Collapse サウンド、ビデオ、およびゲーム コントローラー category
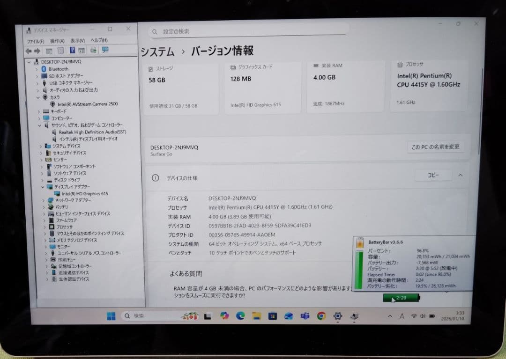Screen dimensions: 506x359 (x=39, y=125)
